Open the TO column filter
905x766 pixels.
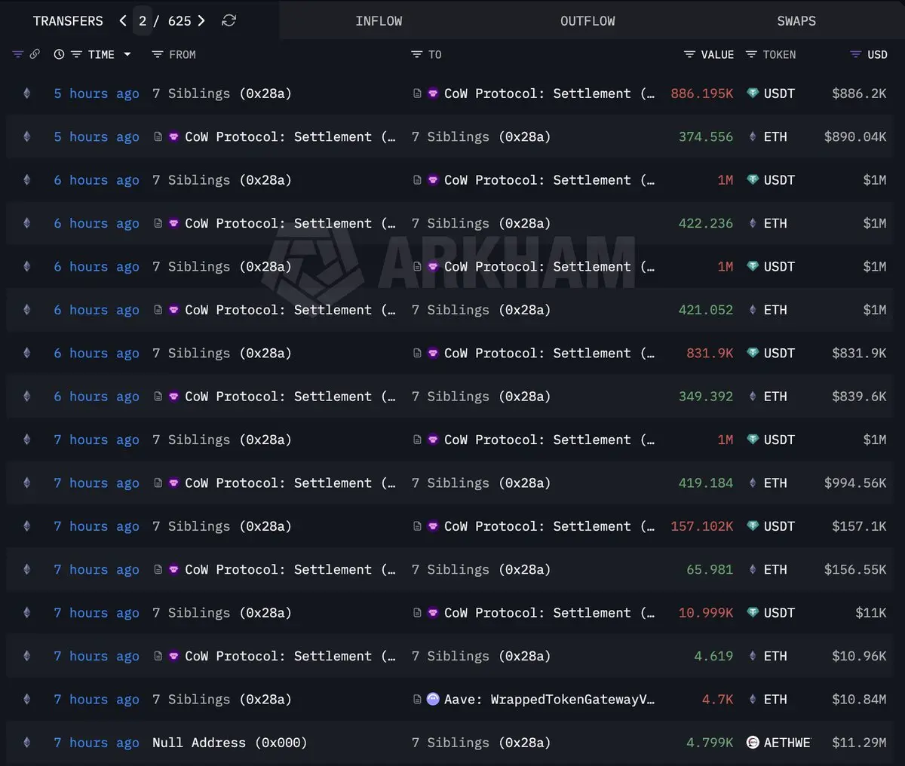pos(426,54)
